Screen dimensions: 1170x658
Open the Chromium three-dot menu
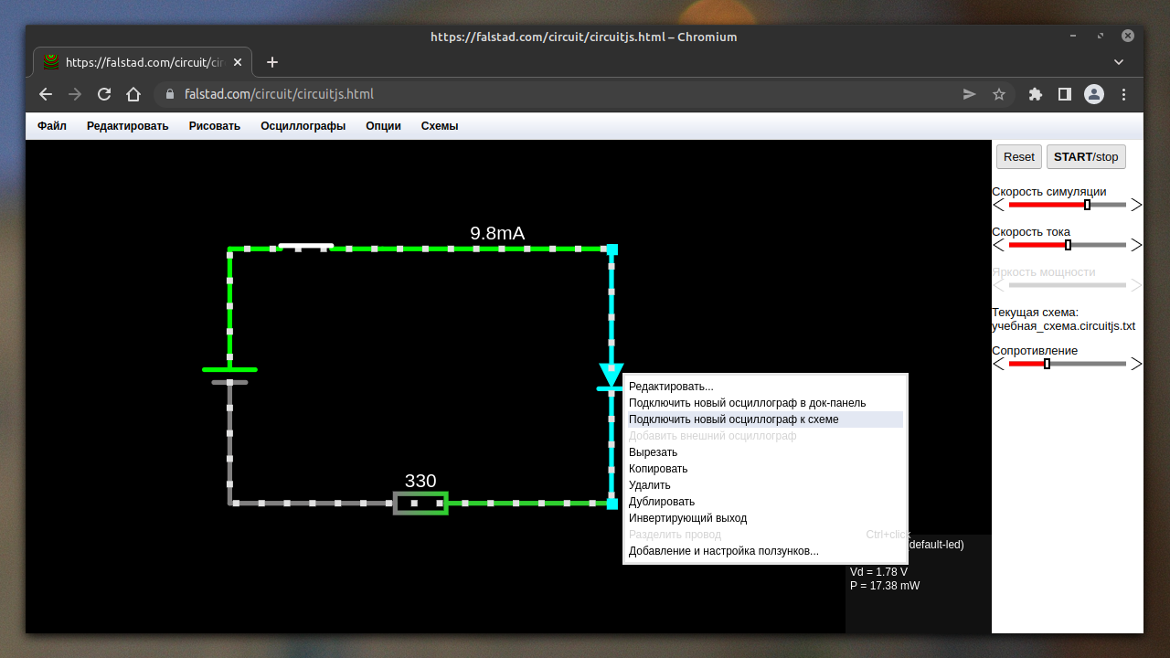point(1124,94)
